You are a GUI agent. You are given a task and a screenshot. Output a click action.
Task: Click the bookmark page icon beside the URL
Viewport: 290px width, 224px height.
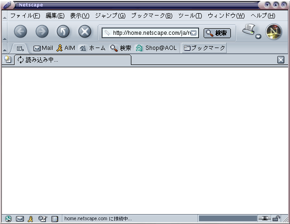tap(107, 33)
